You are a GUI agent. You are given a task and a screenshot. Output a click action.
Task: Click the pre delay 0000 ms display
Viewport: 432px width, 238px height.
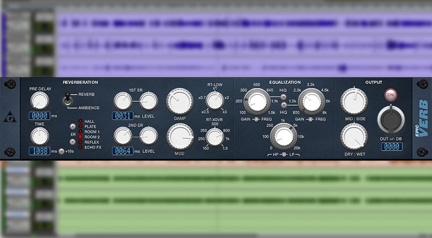click(39, 116)
